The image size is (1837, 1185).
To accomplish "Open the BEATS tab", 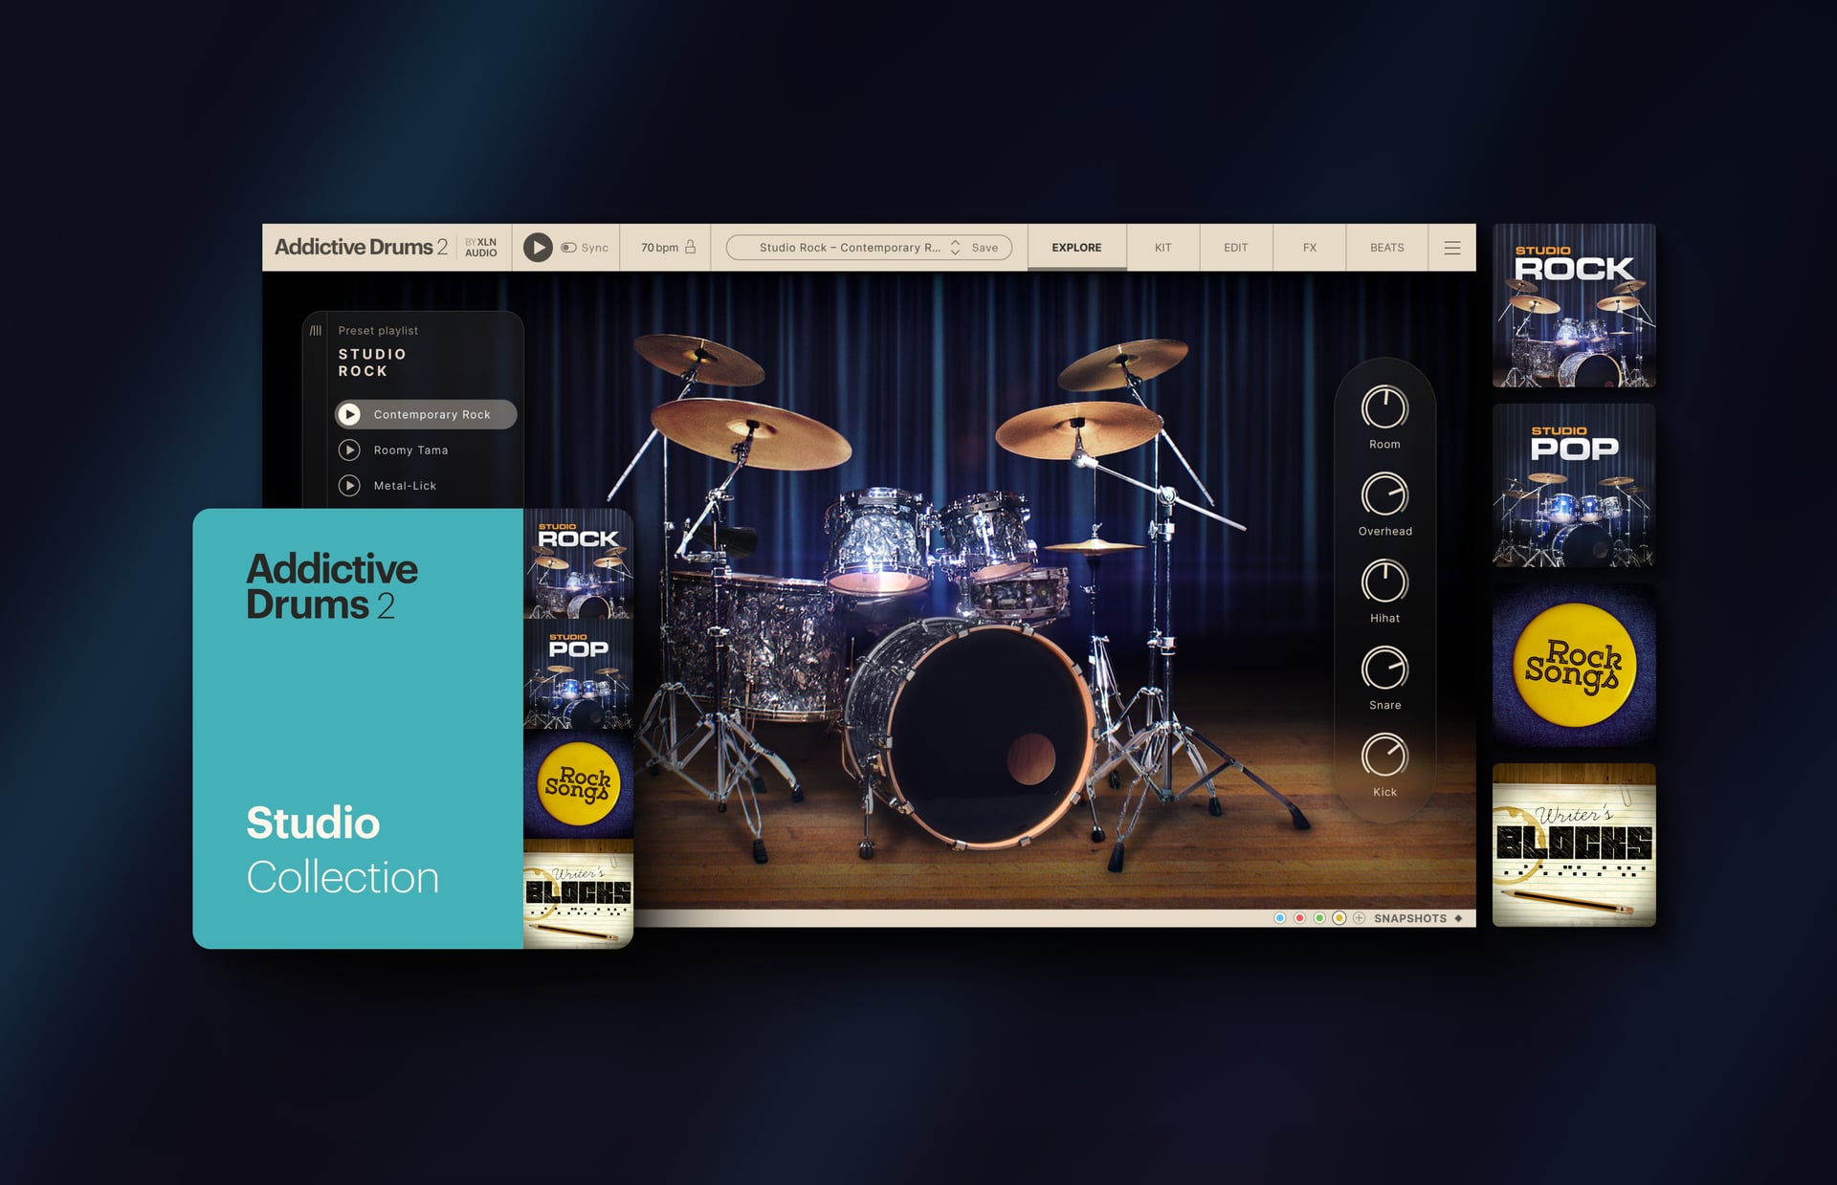I will click(1386, 248).
